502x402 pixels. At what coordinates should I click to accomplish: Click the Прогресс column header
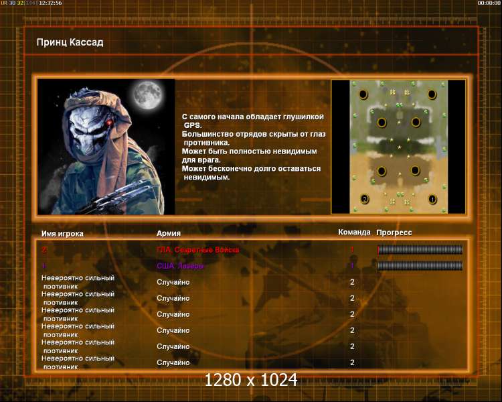394,232
